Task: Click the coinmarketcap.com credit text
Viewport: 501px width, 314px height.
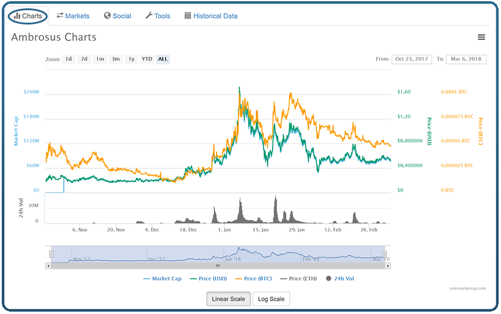Action: [468, 288]
